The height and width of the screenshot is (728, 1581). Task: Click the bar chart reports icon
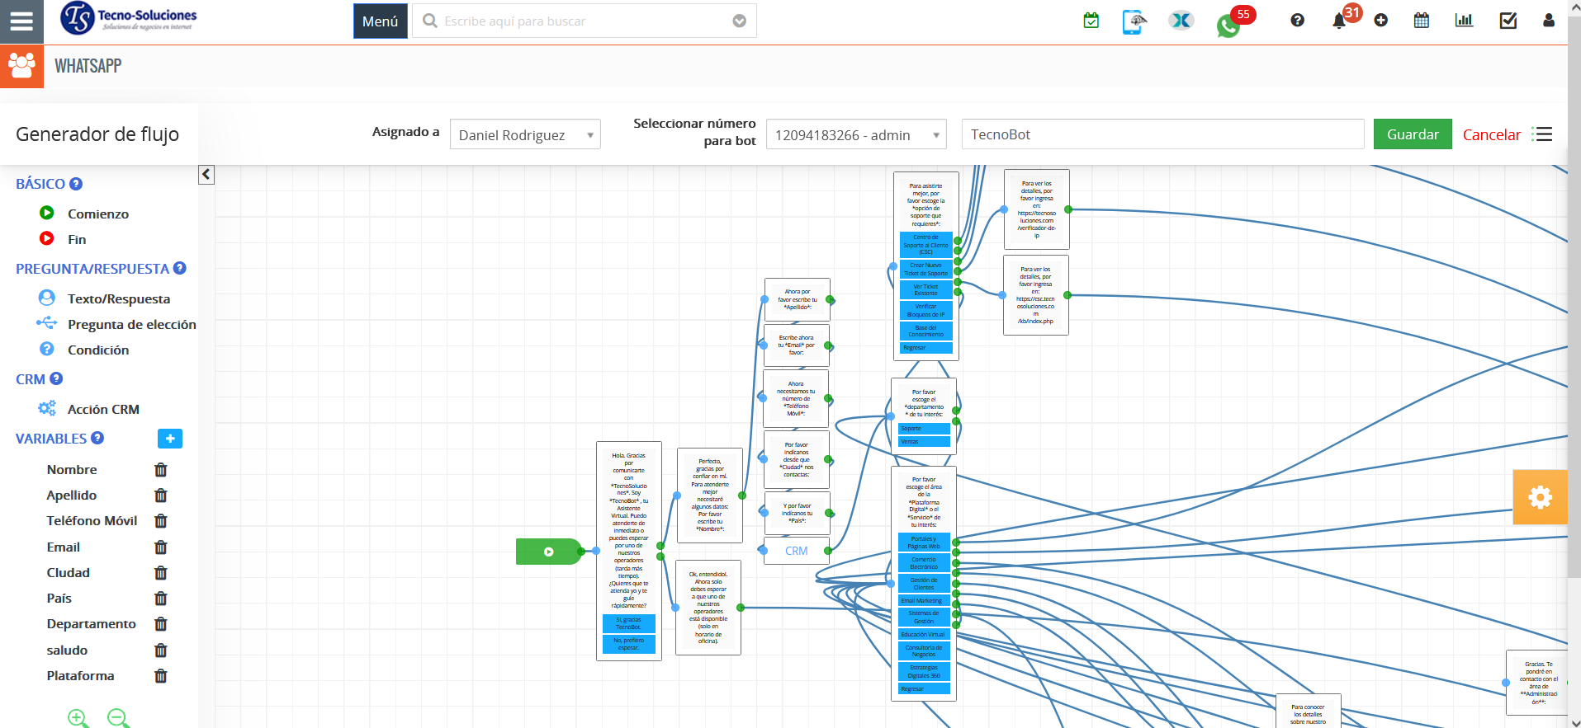pos(1464,21)
